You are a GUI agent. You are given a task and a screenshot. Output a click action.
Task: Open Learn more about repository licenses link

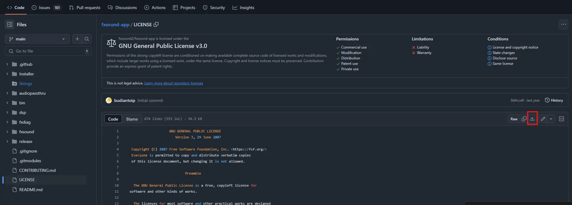tap(173, 83)
